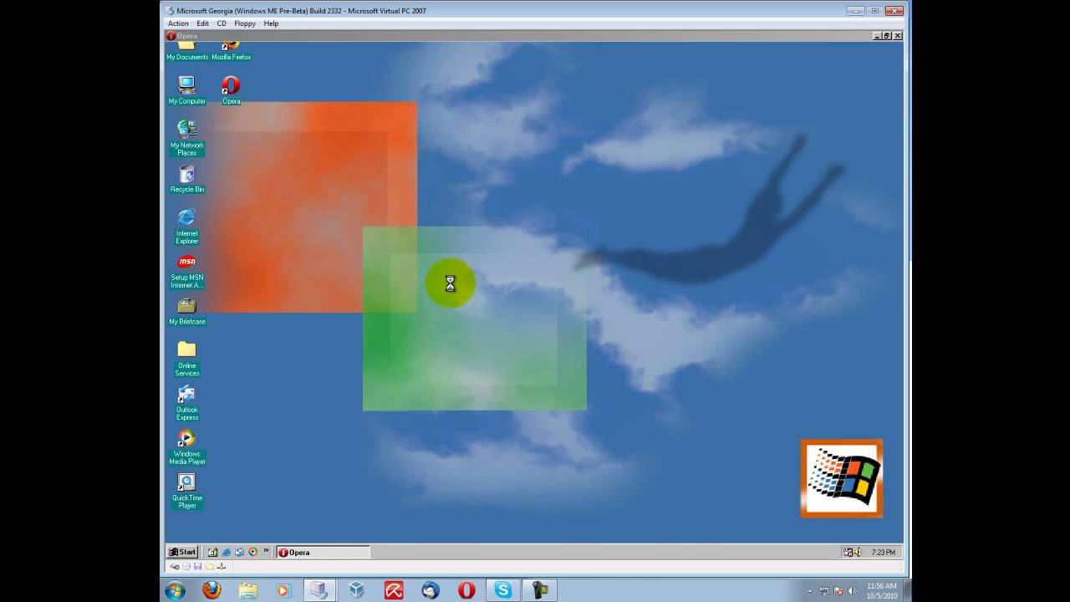Open the My Briefcase icon
Screen dimensions: 1070x602
click(186, 307)
